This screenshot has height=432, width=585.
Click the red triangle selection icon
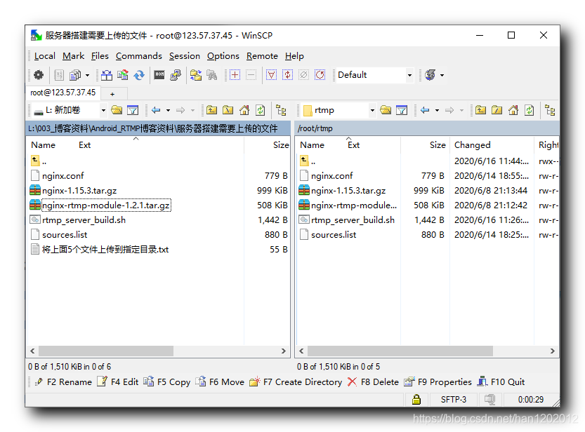point(271,75)
